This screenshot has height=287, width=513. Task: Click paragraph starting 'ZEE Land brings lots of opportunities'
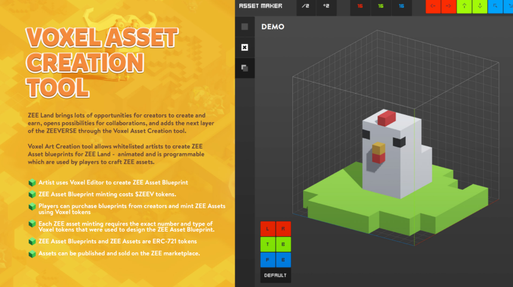[121, 123]
